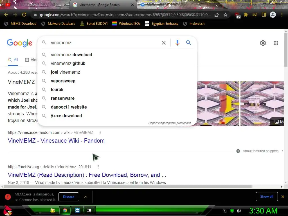Screen dimensions: 288x216
Task: Expand options for blocked MEMZ.exe download
Action: [x=85, y=197]
